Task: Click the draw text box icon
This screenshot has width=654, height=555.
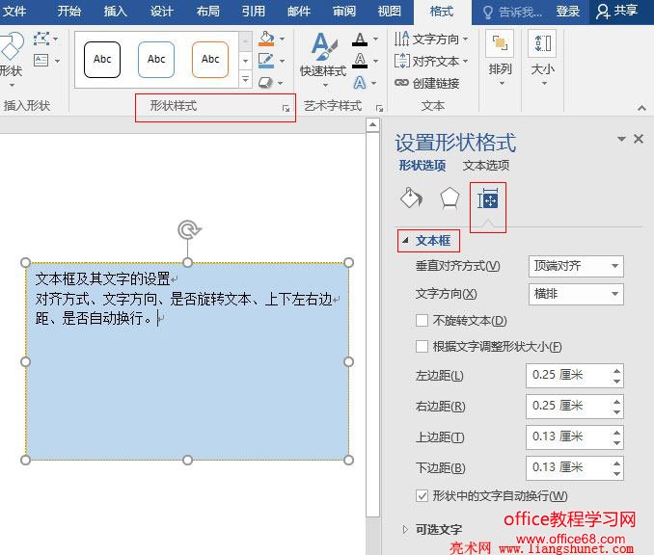Action: tap(41, 61)
